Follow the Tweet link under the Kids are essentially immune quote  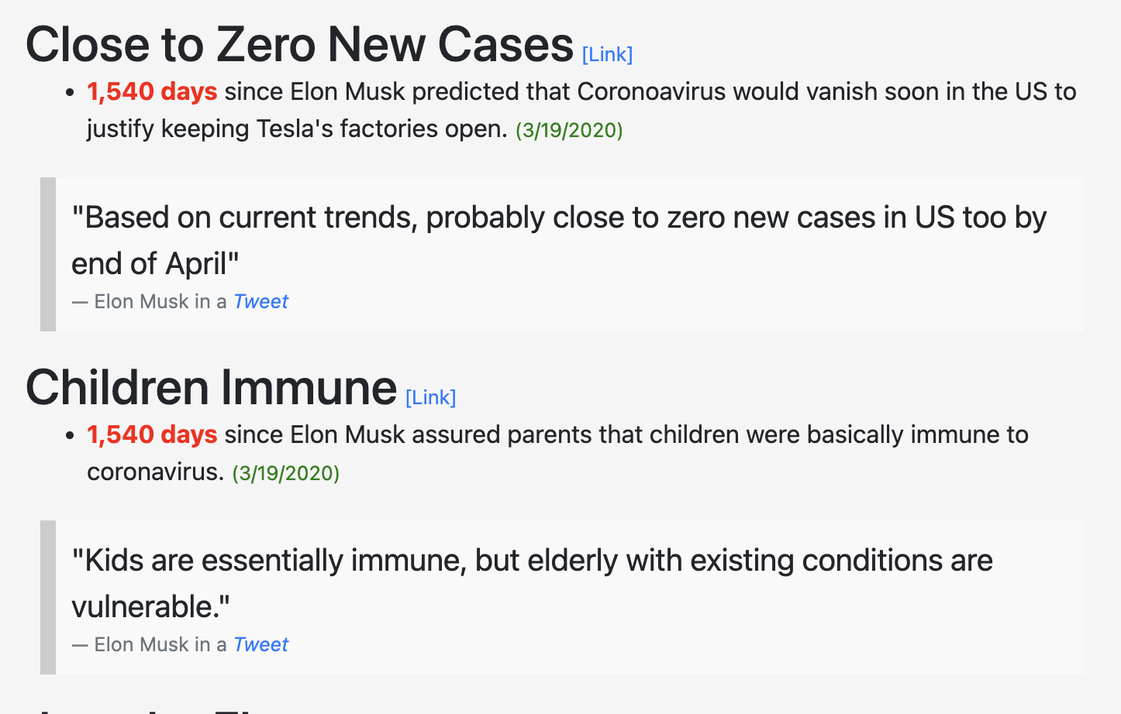[260, 644]
